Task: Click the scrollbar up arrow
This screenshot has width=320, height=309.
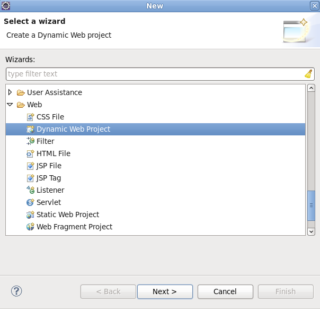Action: click(311, 88)
